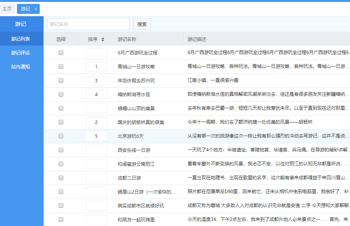Close the 游记 tab

(x=36, y=9)
